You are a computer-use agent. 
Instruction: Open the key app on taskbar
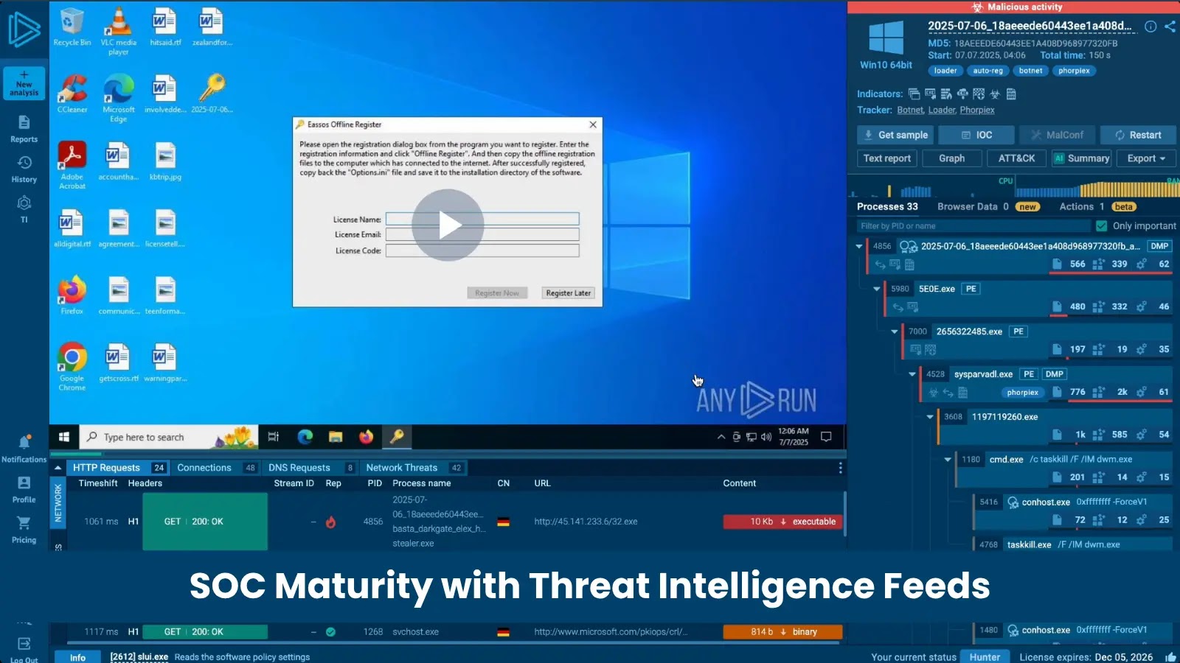(x=397, y=437)
